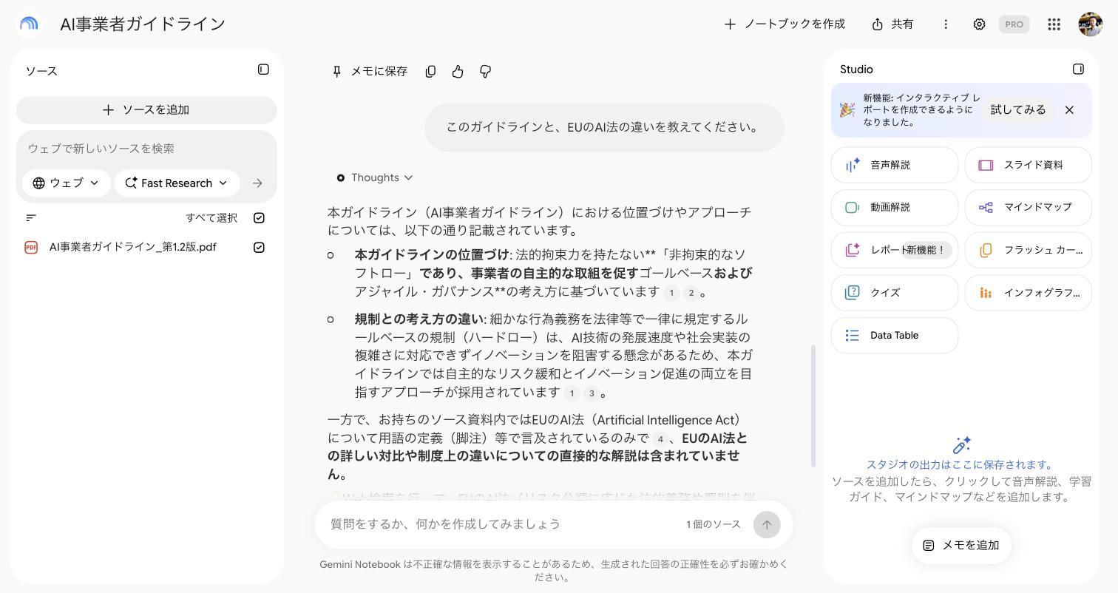This screenshot has height=593, width=1118.
Task: Generate フラッシュ カード
Action: pos(1029,250)
